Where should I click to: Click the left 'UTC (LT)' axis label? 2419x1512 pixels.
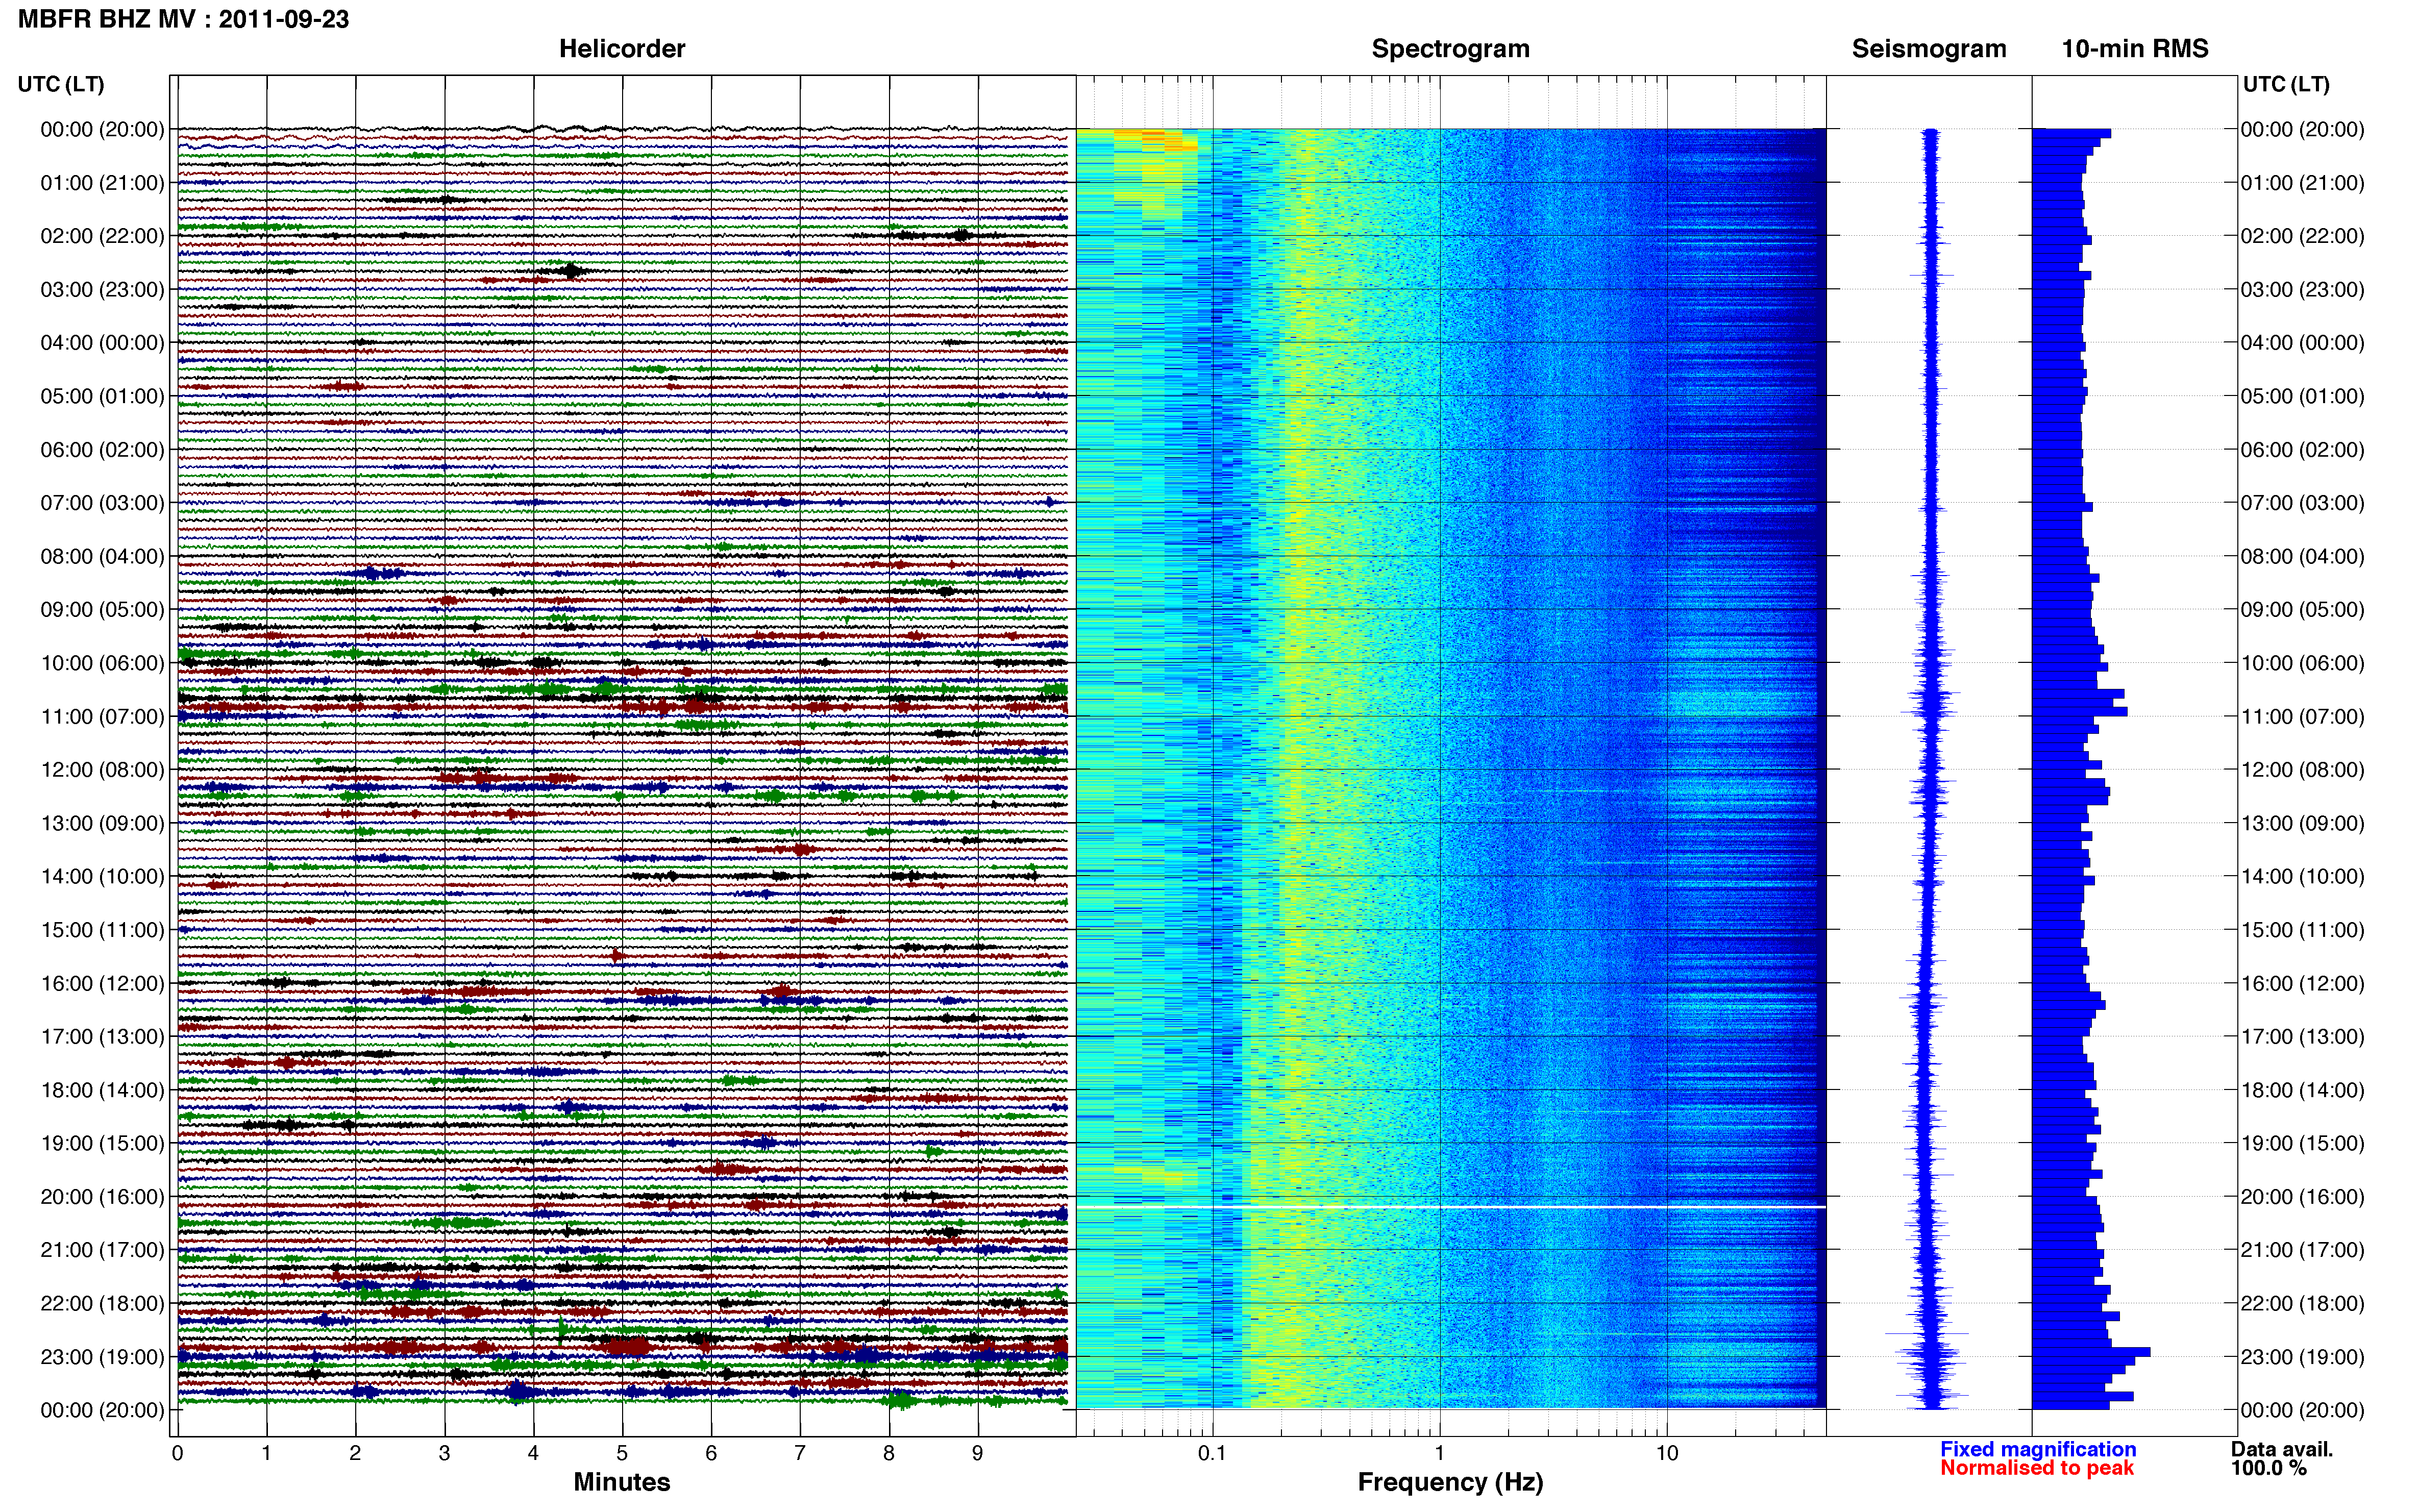pos(61,84)
